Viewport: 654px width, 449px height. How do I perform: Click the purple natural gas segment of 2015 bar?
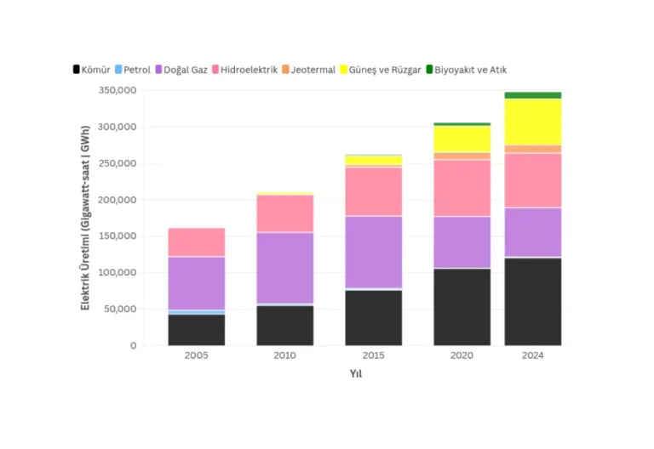tap(373, 252)
